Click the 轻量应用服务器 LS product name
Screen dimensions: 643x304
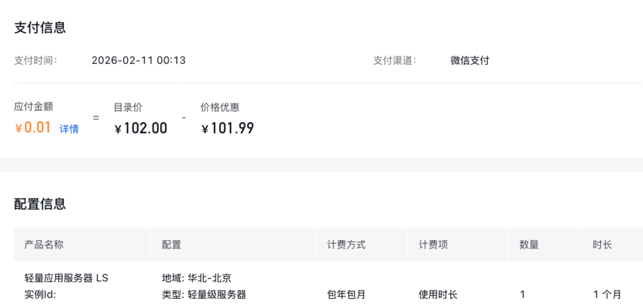click(67, 278)
